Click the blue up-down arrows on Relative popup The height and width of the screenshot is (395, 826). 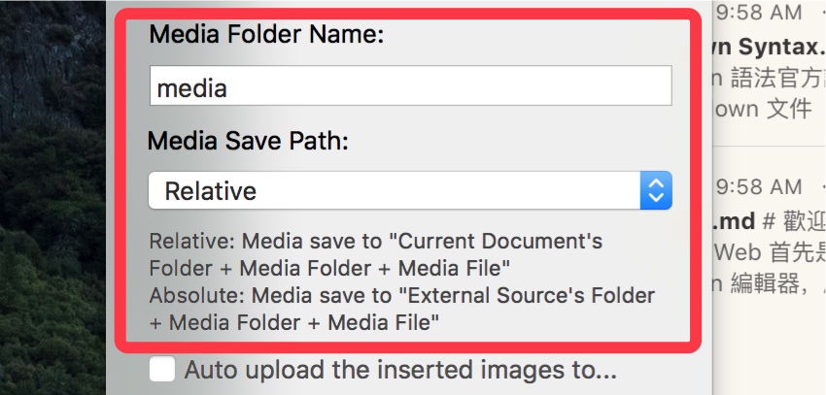[x=656, y=190]
